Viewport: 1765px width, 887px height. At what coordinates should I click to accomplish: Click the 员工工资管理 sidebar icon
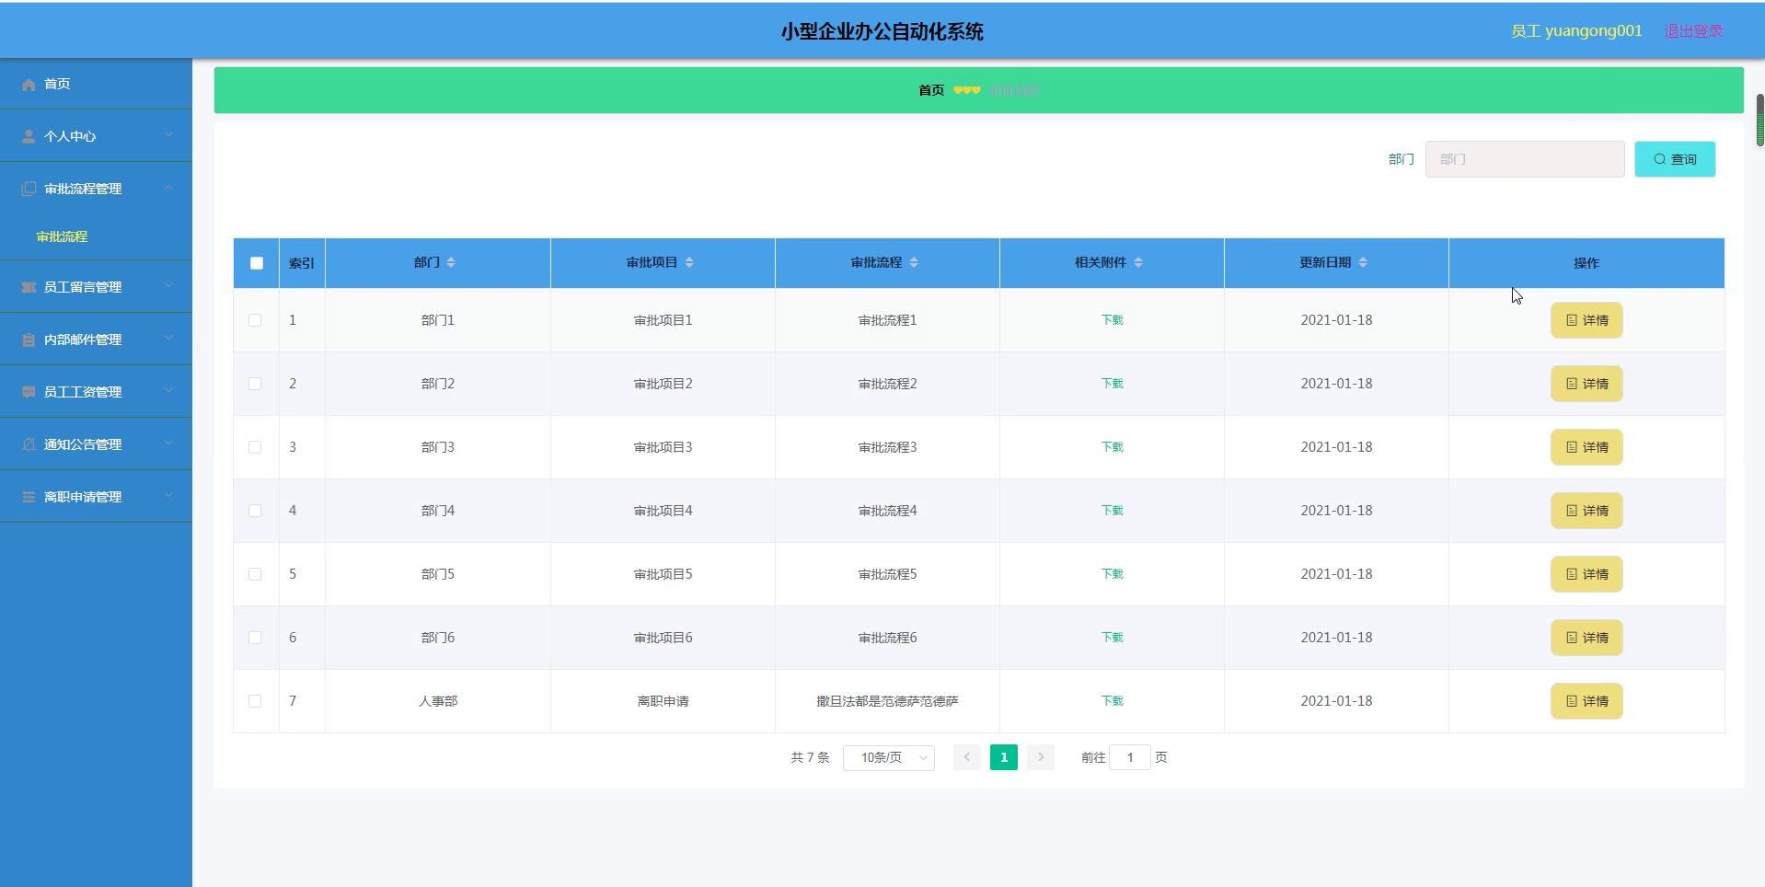[x=29, y=392]
